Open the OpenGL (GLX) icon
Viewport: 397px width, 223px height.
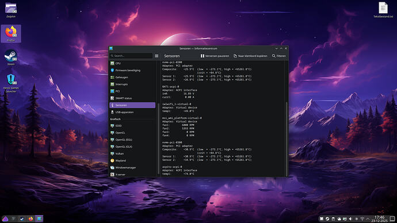tap(112, 147)
